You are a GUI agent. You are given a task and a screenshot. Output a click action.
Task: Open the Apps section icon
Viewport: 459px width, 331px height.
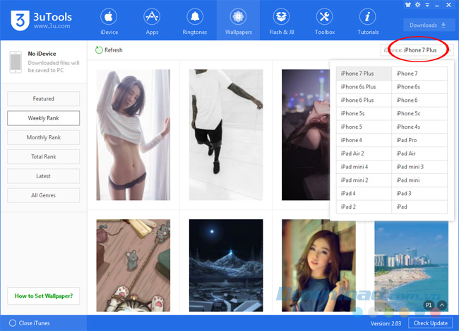pos(152,17)
